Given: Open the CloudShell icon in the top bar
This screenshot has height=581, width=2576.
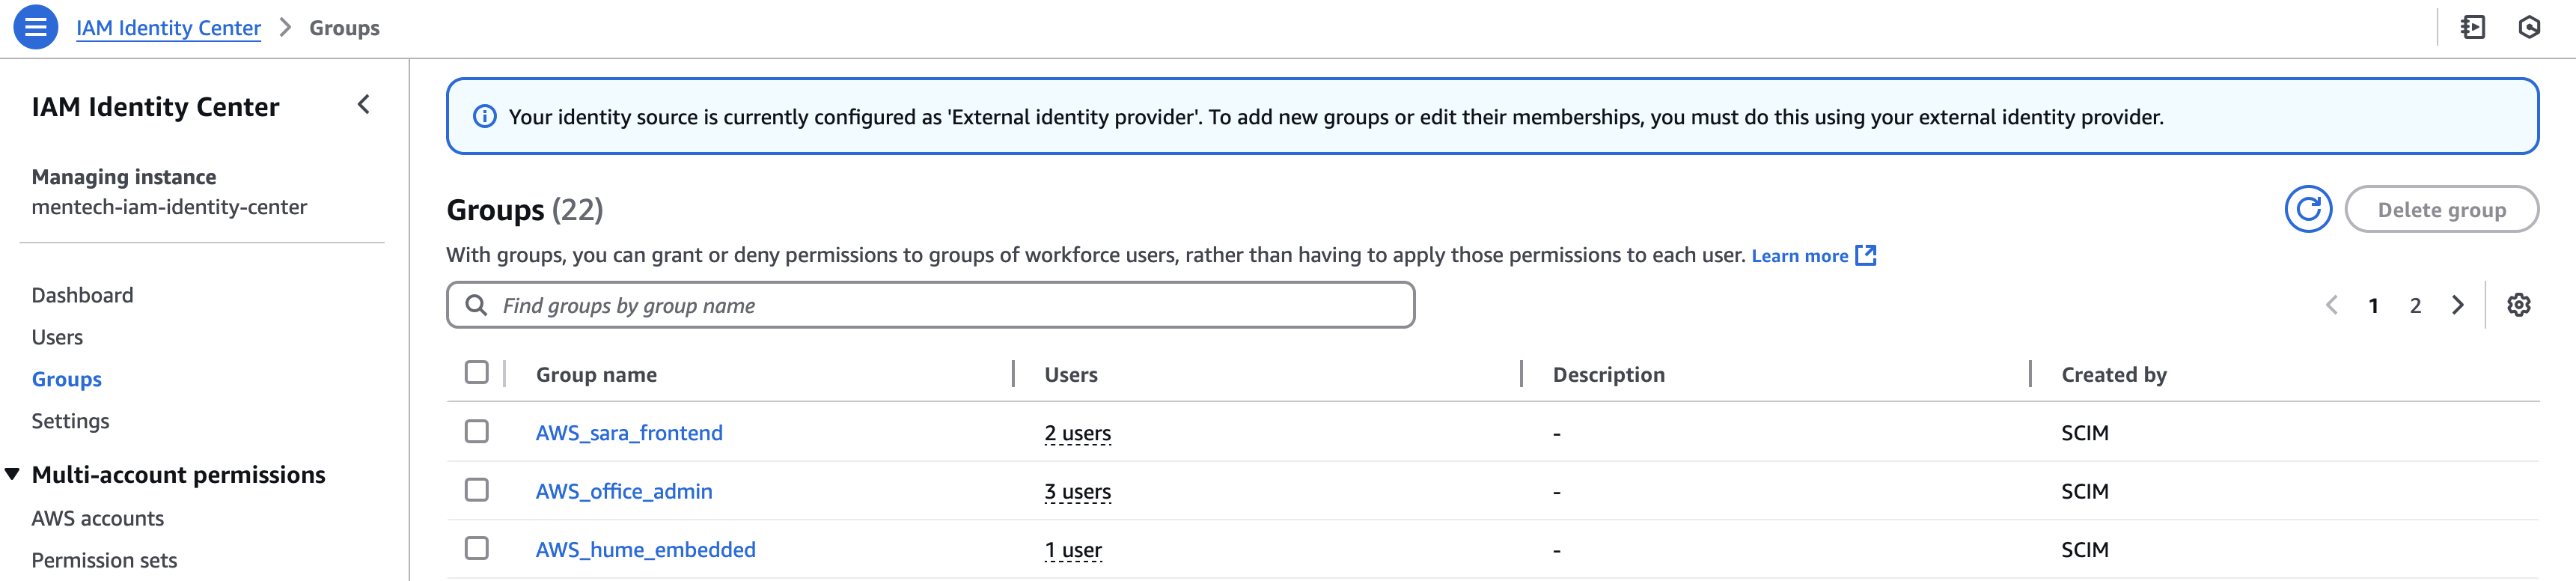Looking at the screenshot, I should pos(2472,27).
